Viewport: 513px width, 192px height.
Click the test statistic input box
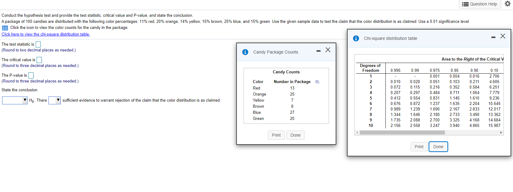(x=38, y=44)
